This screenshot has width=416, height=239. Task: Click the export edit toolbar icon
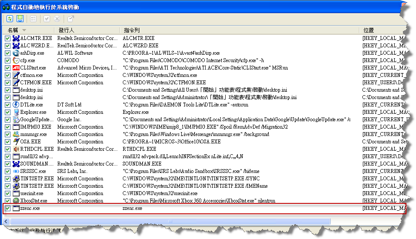[x=70, y=19]
